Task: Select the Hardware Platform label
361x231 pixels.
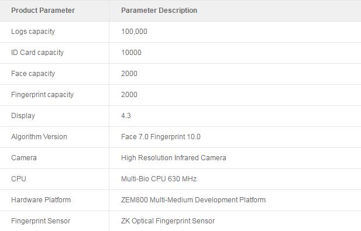Action: (41, 200)
